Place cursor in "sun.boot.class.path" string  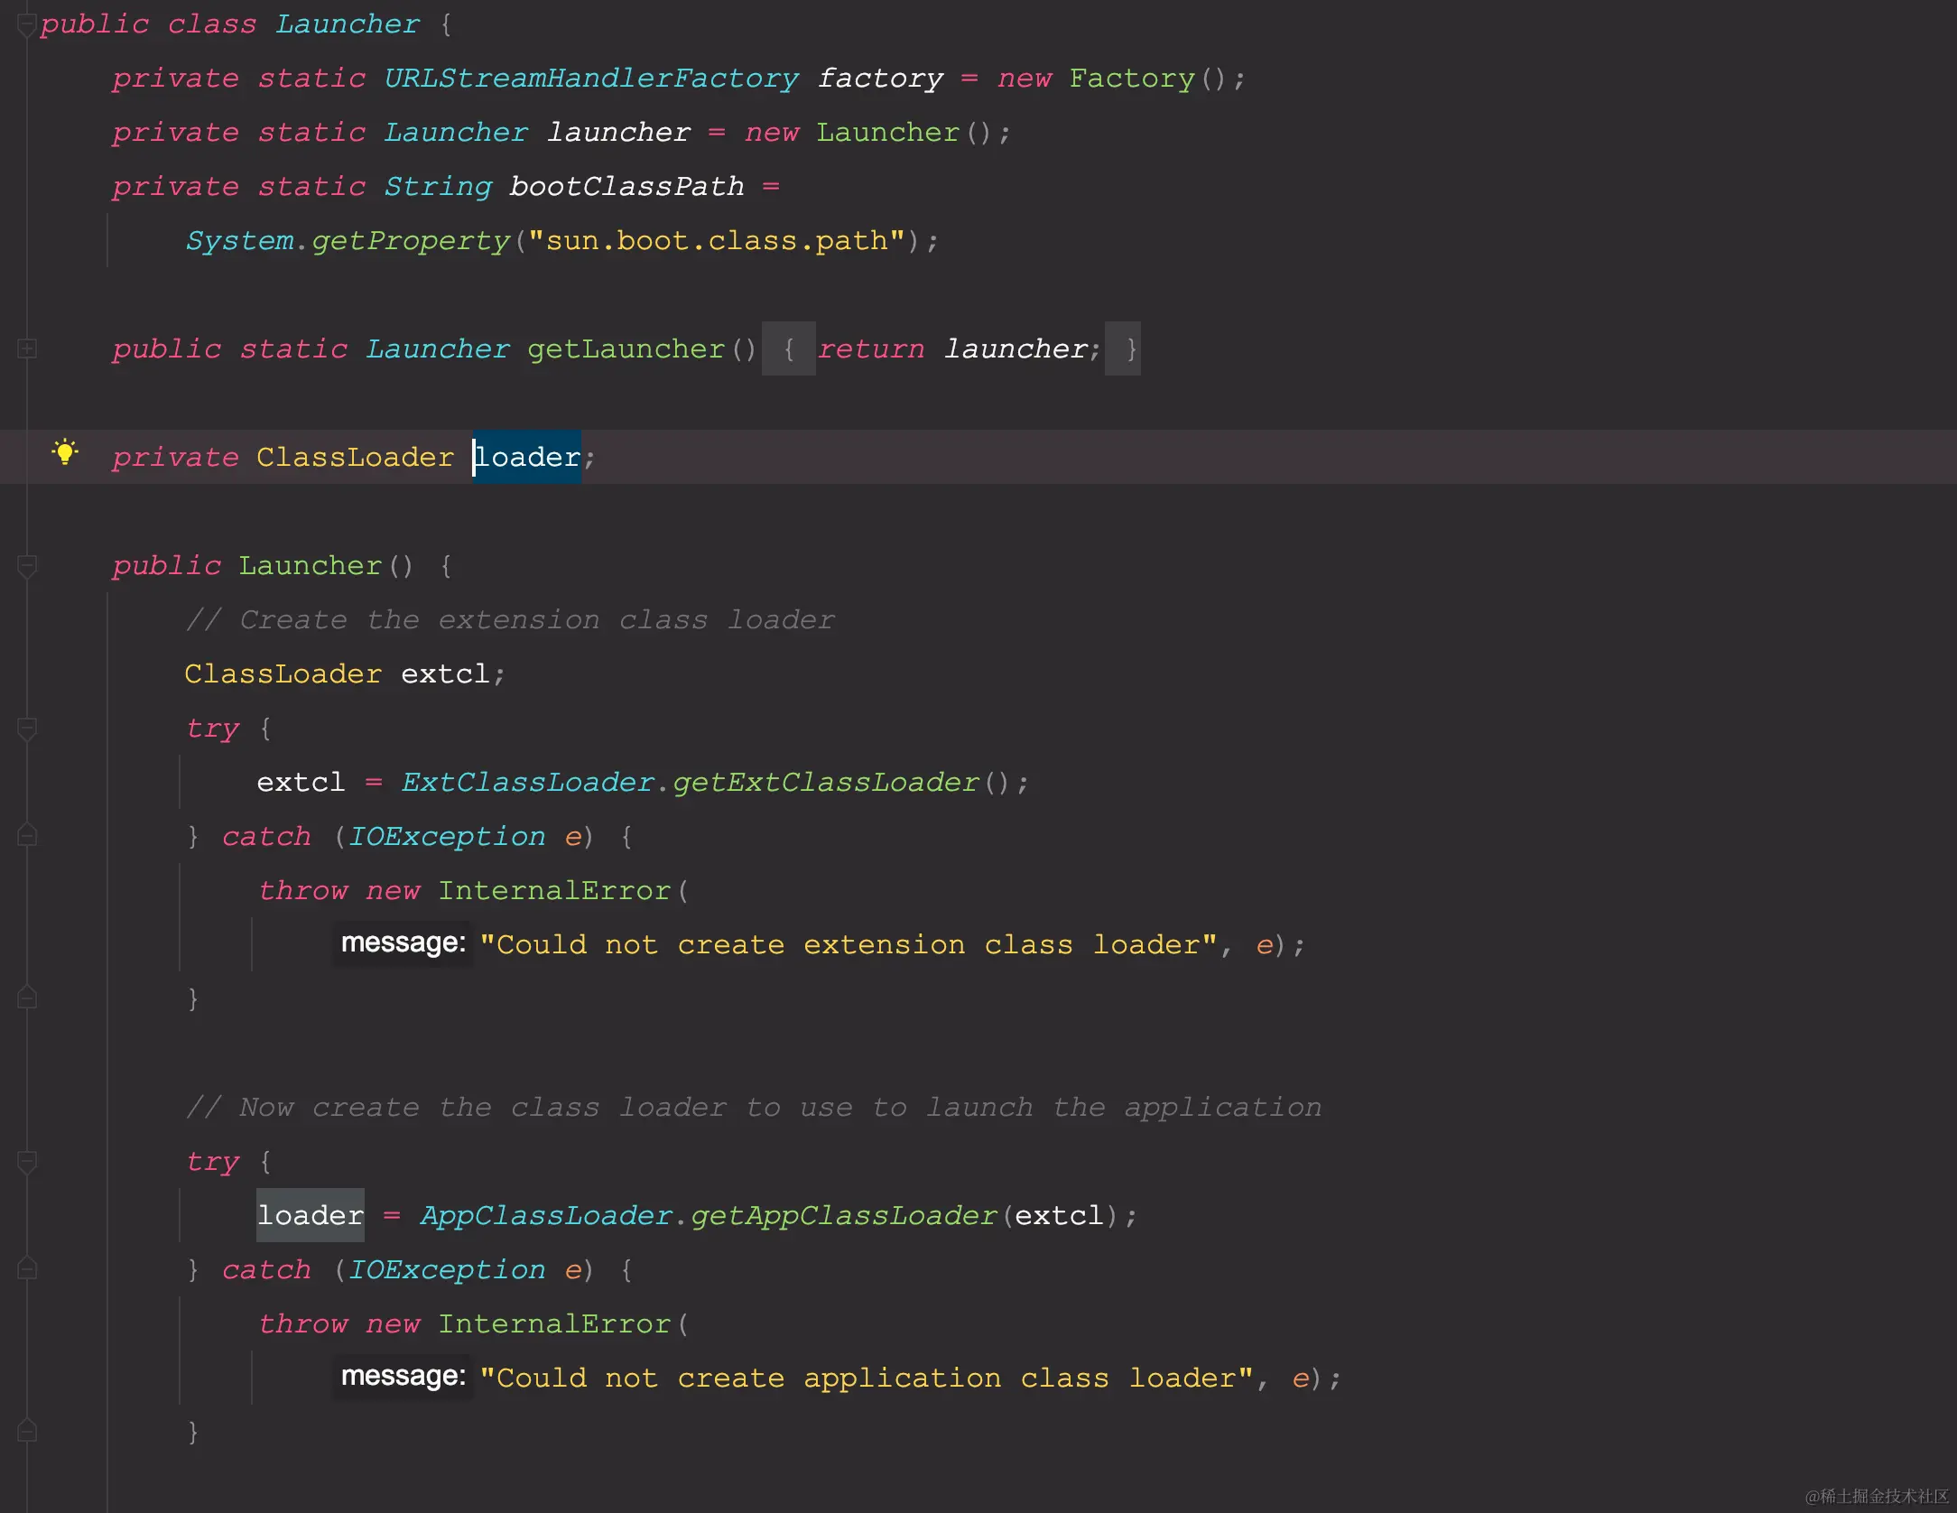coord(716,241)
